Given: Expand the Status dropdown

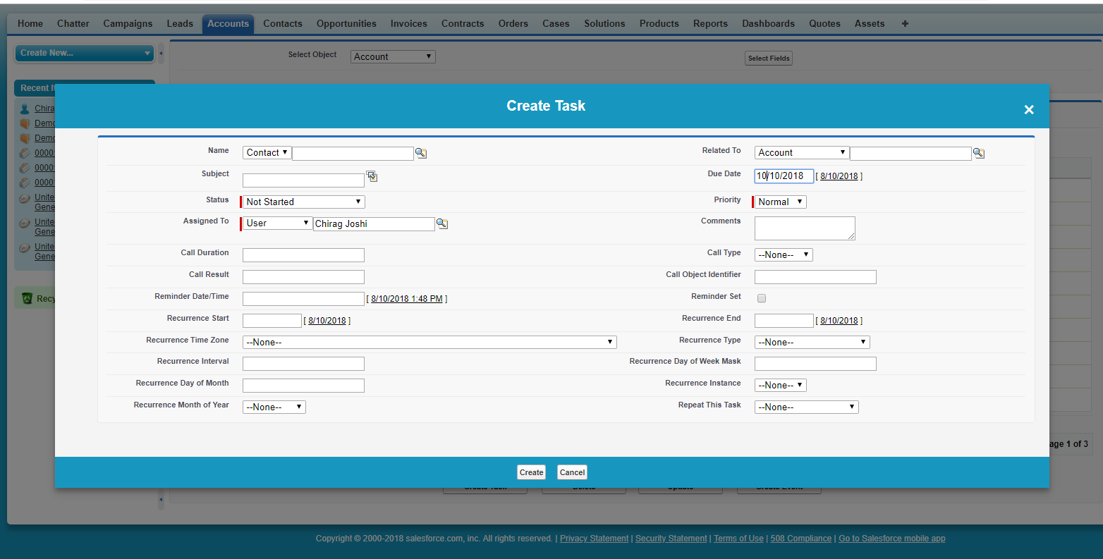Looking at the screenshot, I should pos(303,202).
